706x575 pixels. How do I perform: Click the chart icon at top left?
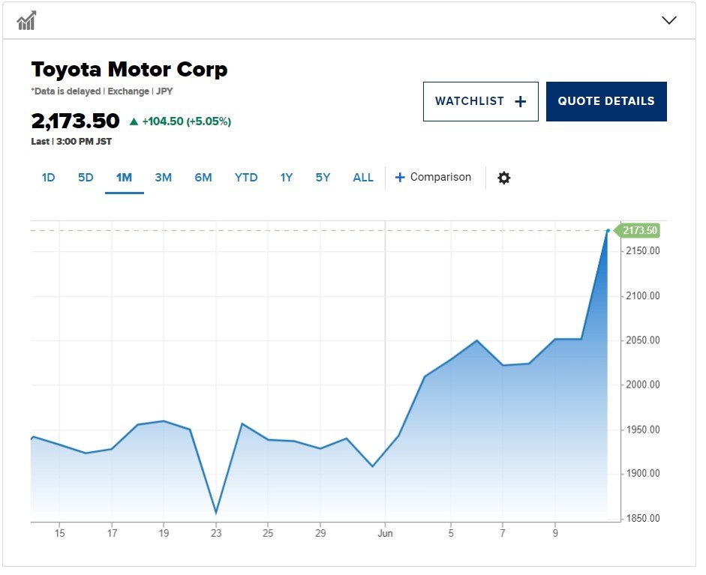(x=26, y=21)
